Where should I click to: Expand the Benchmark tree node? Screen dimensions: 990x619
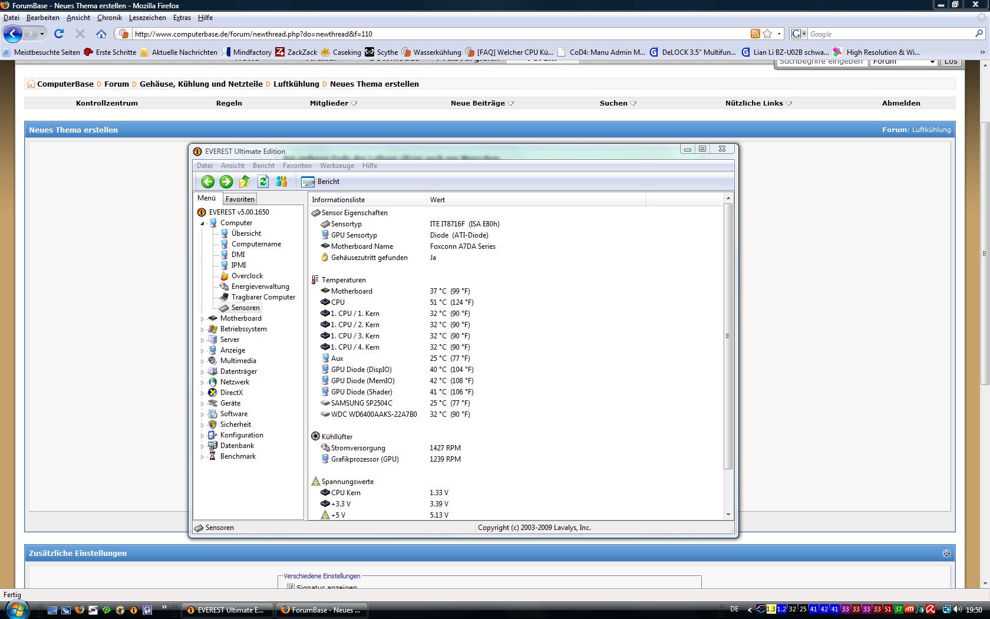202,457
